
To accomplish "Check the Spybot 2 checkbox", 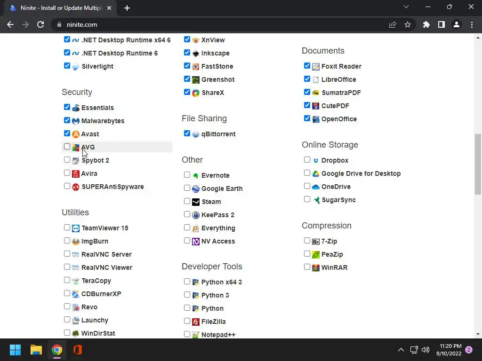I will tap(67, 160).
